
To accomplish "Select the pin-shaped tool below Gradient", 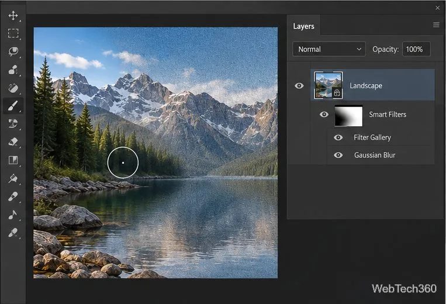I will click(x=13, y=178).
